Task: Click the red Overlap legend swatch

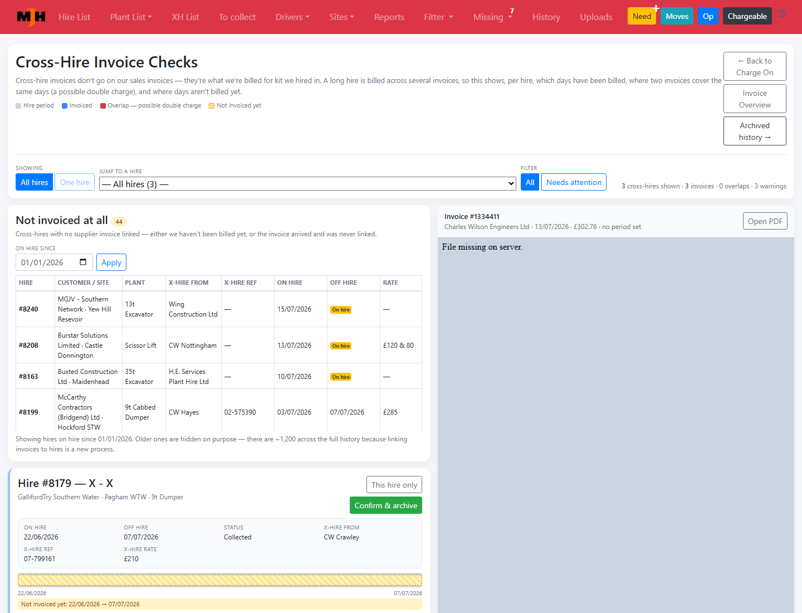Action: coord(103,106)
